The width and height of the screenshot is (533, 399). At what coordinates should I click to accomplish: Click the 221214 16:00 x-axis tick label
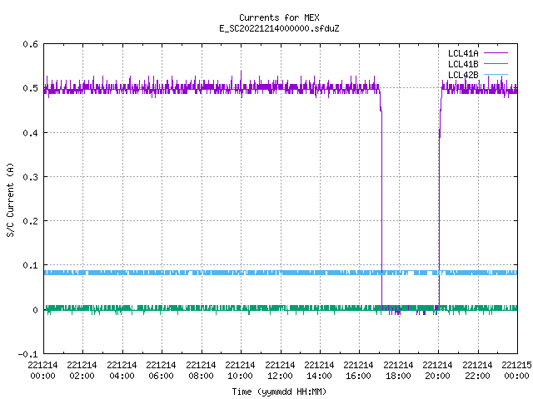click(x=359, y=371)
